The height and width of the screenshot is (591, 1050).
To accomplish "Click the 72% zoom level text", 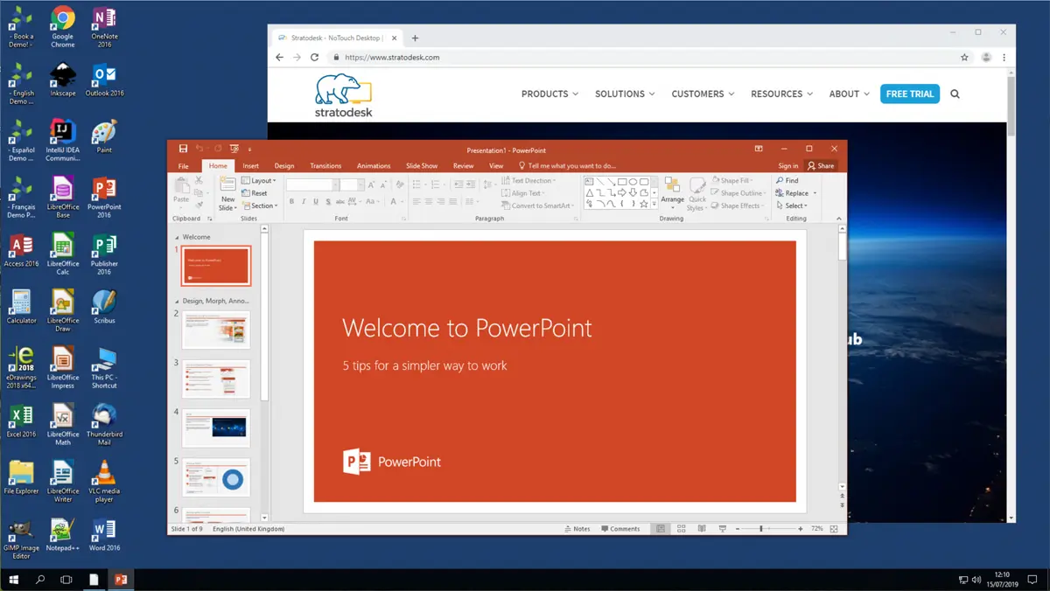I will [x=817, y=529].
